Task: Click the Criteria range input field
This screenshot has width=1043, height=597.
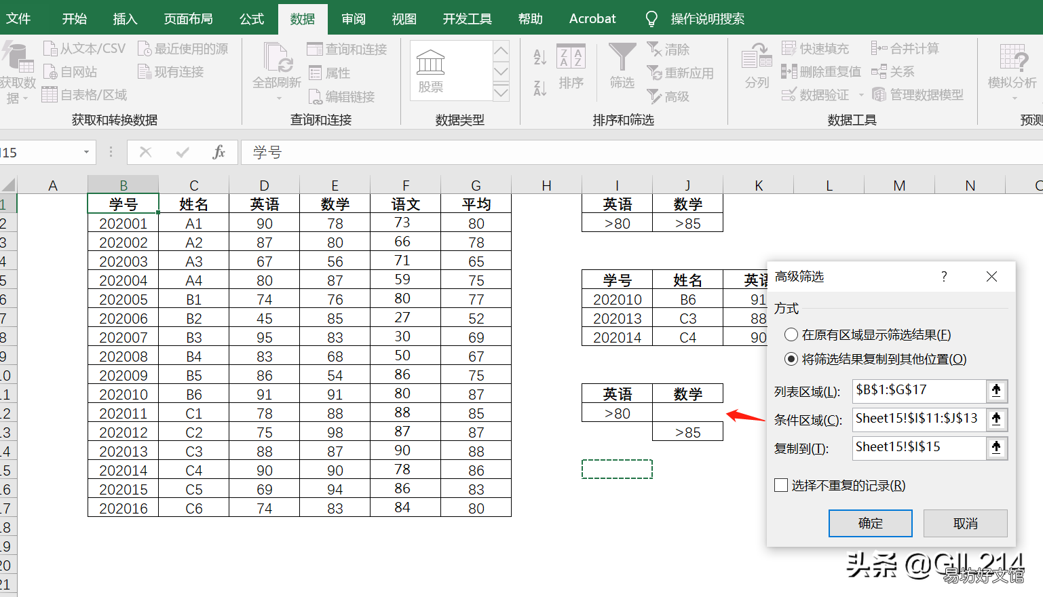Action: [919, 419]
